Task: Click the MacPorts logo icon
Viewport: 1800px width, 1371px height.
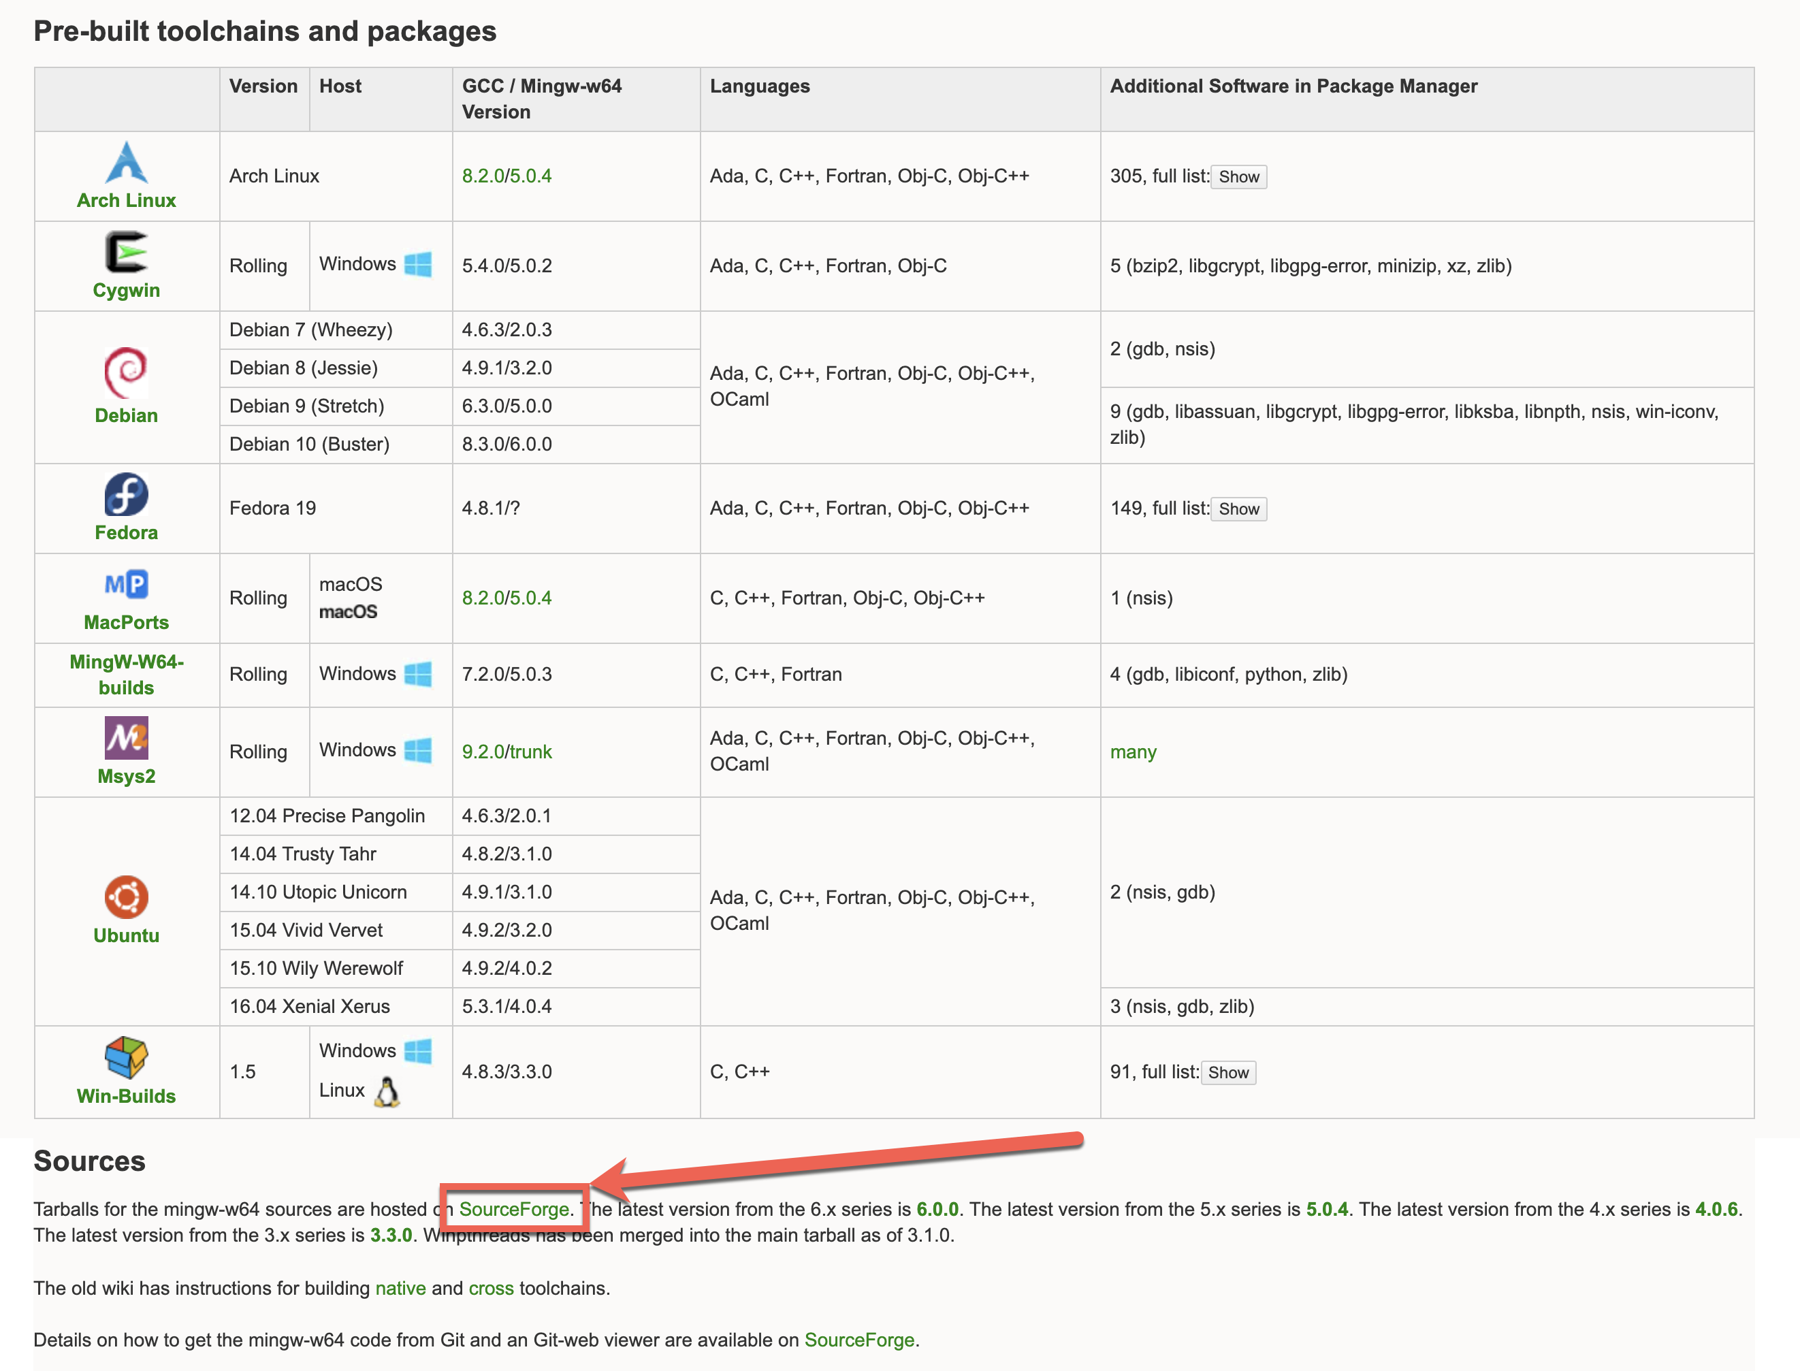Action: [x=127, y=584]
